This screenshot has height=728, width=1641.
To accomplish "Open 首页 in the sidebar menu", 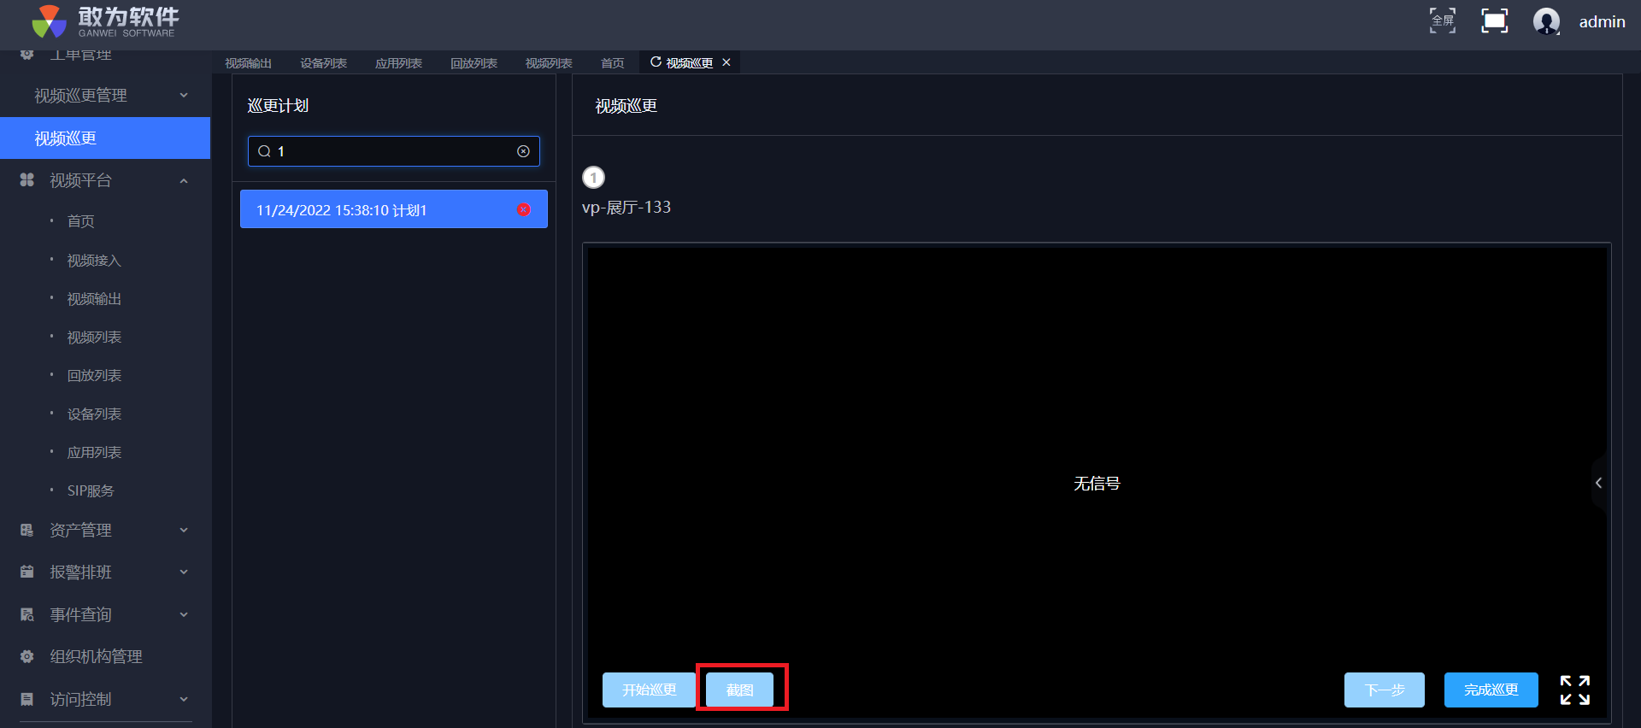I will pos(81,221).
